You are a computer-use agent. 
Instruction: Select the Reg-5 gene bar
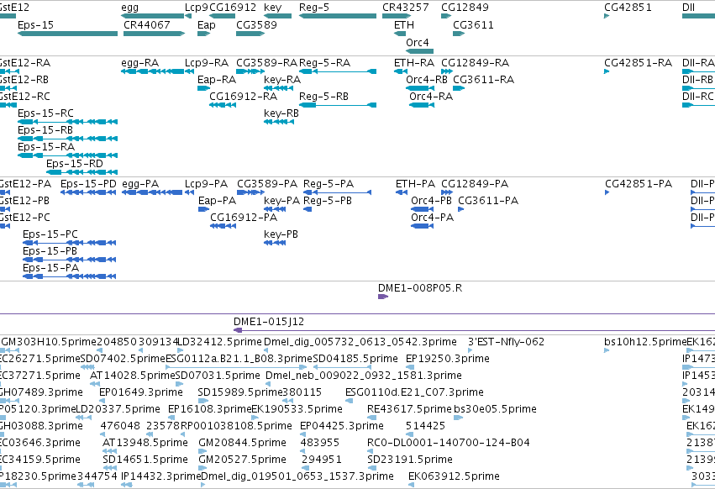pyautogui.click(x=338, y=16)
